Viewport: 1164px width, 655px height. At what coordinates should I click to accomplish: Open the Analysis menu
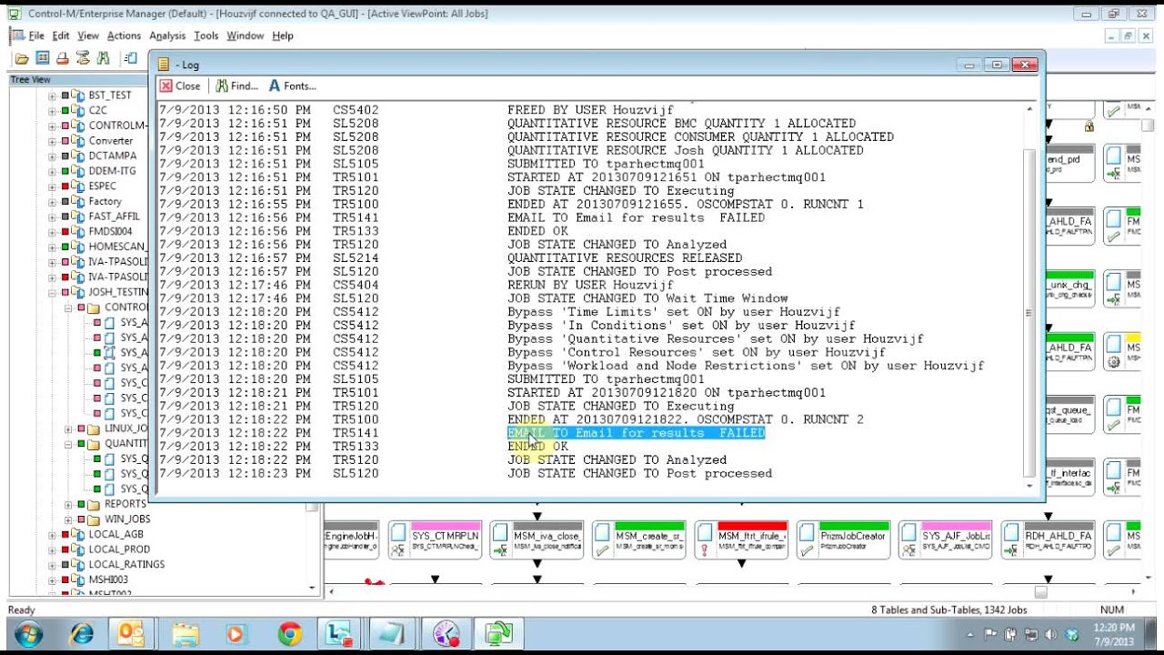pos(167,35)
